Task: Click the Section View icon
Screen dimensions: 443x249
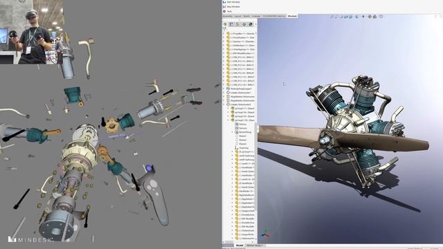Action: pos(346,17)
